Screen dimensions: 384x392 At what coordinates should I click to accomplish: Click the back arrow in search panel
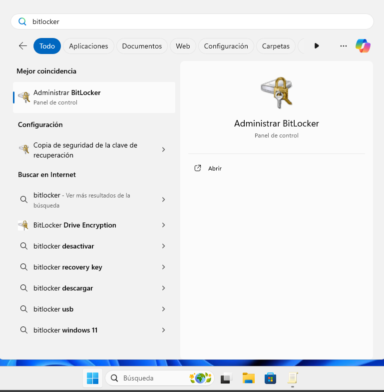click(23, 46)
